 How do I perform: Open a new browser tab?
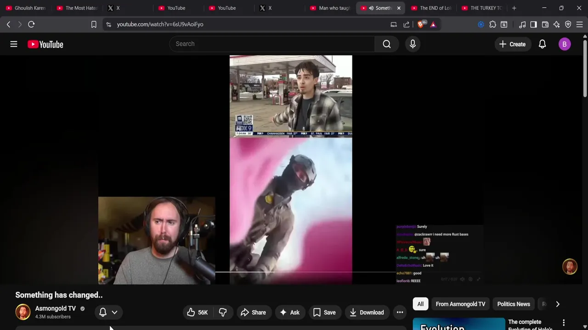pyautogui.click(x=514, y=8)
